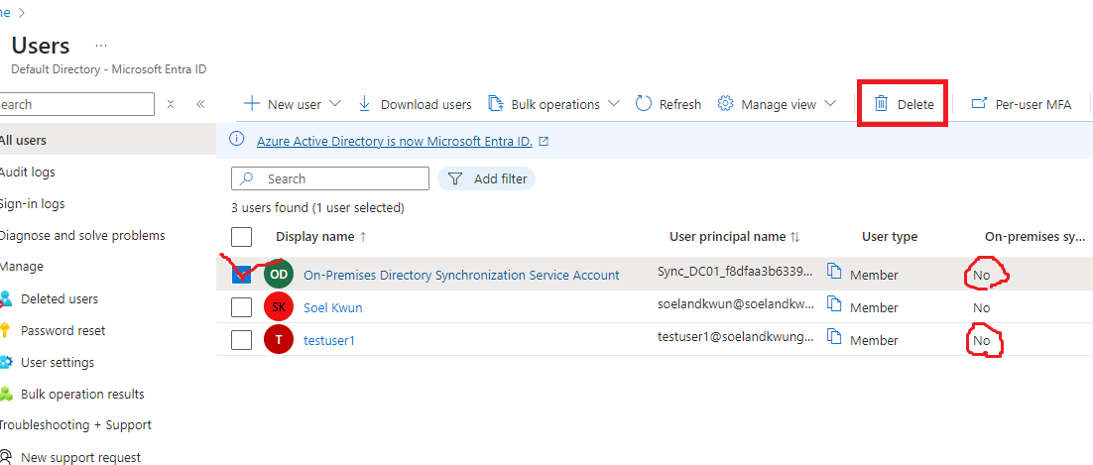1093x465 pixels.
Task: Open Per-user MFA
Action: pyautogui.click(x=1022, y=104)
